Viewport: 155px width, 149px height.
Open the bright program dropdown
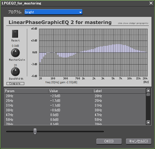tap(53, 12)
